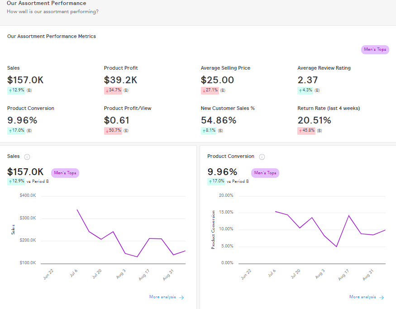Select the 2.37 Average Review Rating value
Screen dimensions: 396x309
click(x=308, y=80)
